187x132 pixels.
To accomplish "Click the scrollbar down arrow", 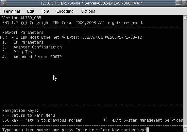I will point(185,130).
